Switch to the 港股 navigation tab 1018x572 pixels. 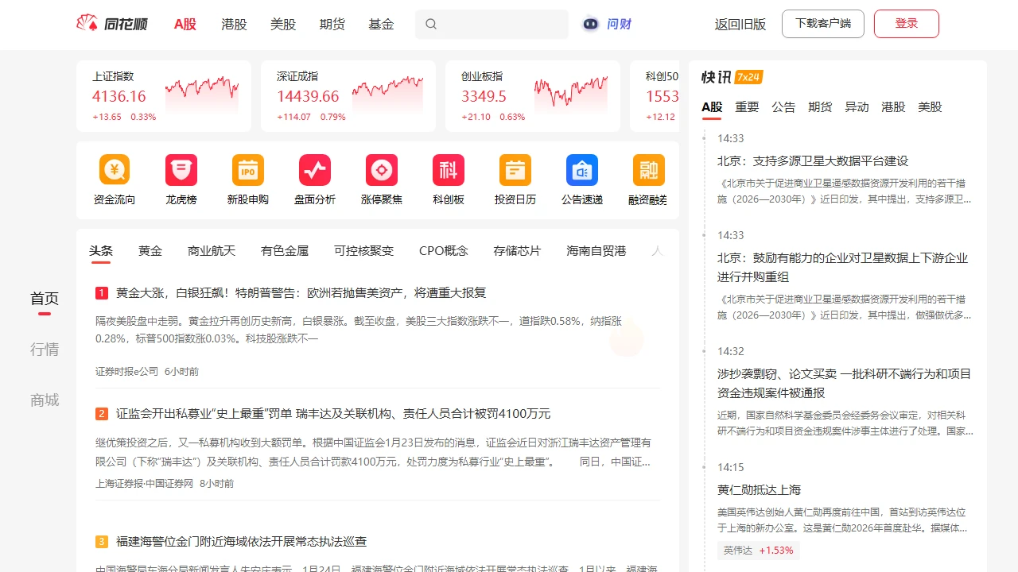[x=233, y=24]
